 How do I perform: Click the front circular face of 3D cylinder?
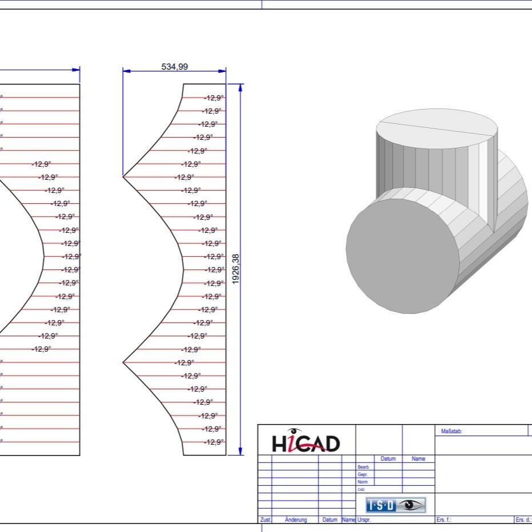(x=403, y=251)
